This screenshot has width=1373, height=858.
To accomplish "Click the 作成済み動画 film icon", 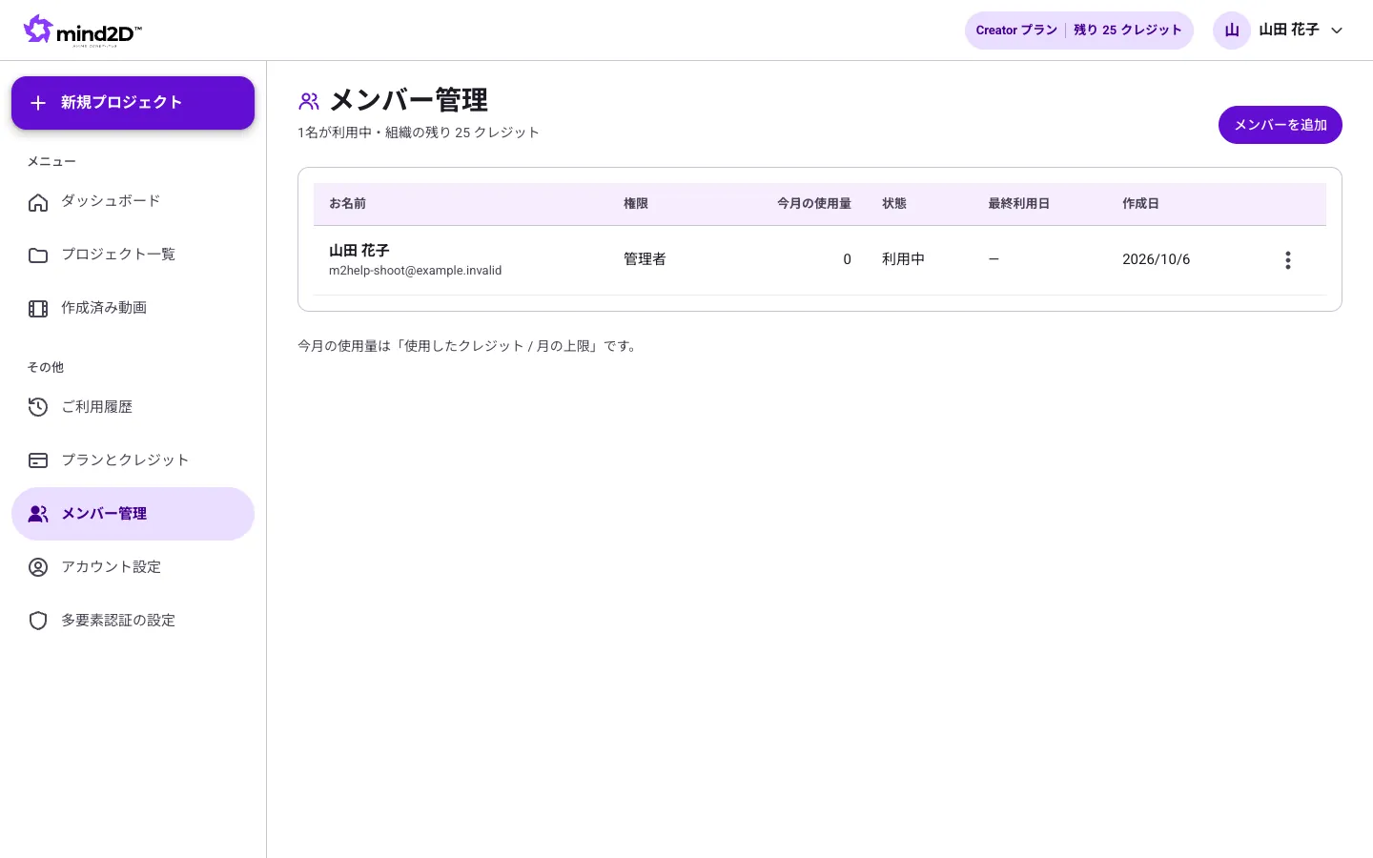I will pos(38,309).
